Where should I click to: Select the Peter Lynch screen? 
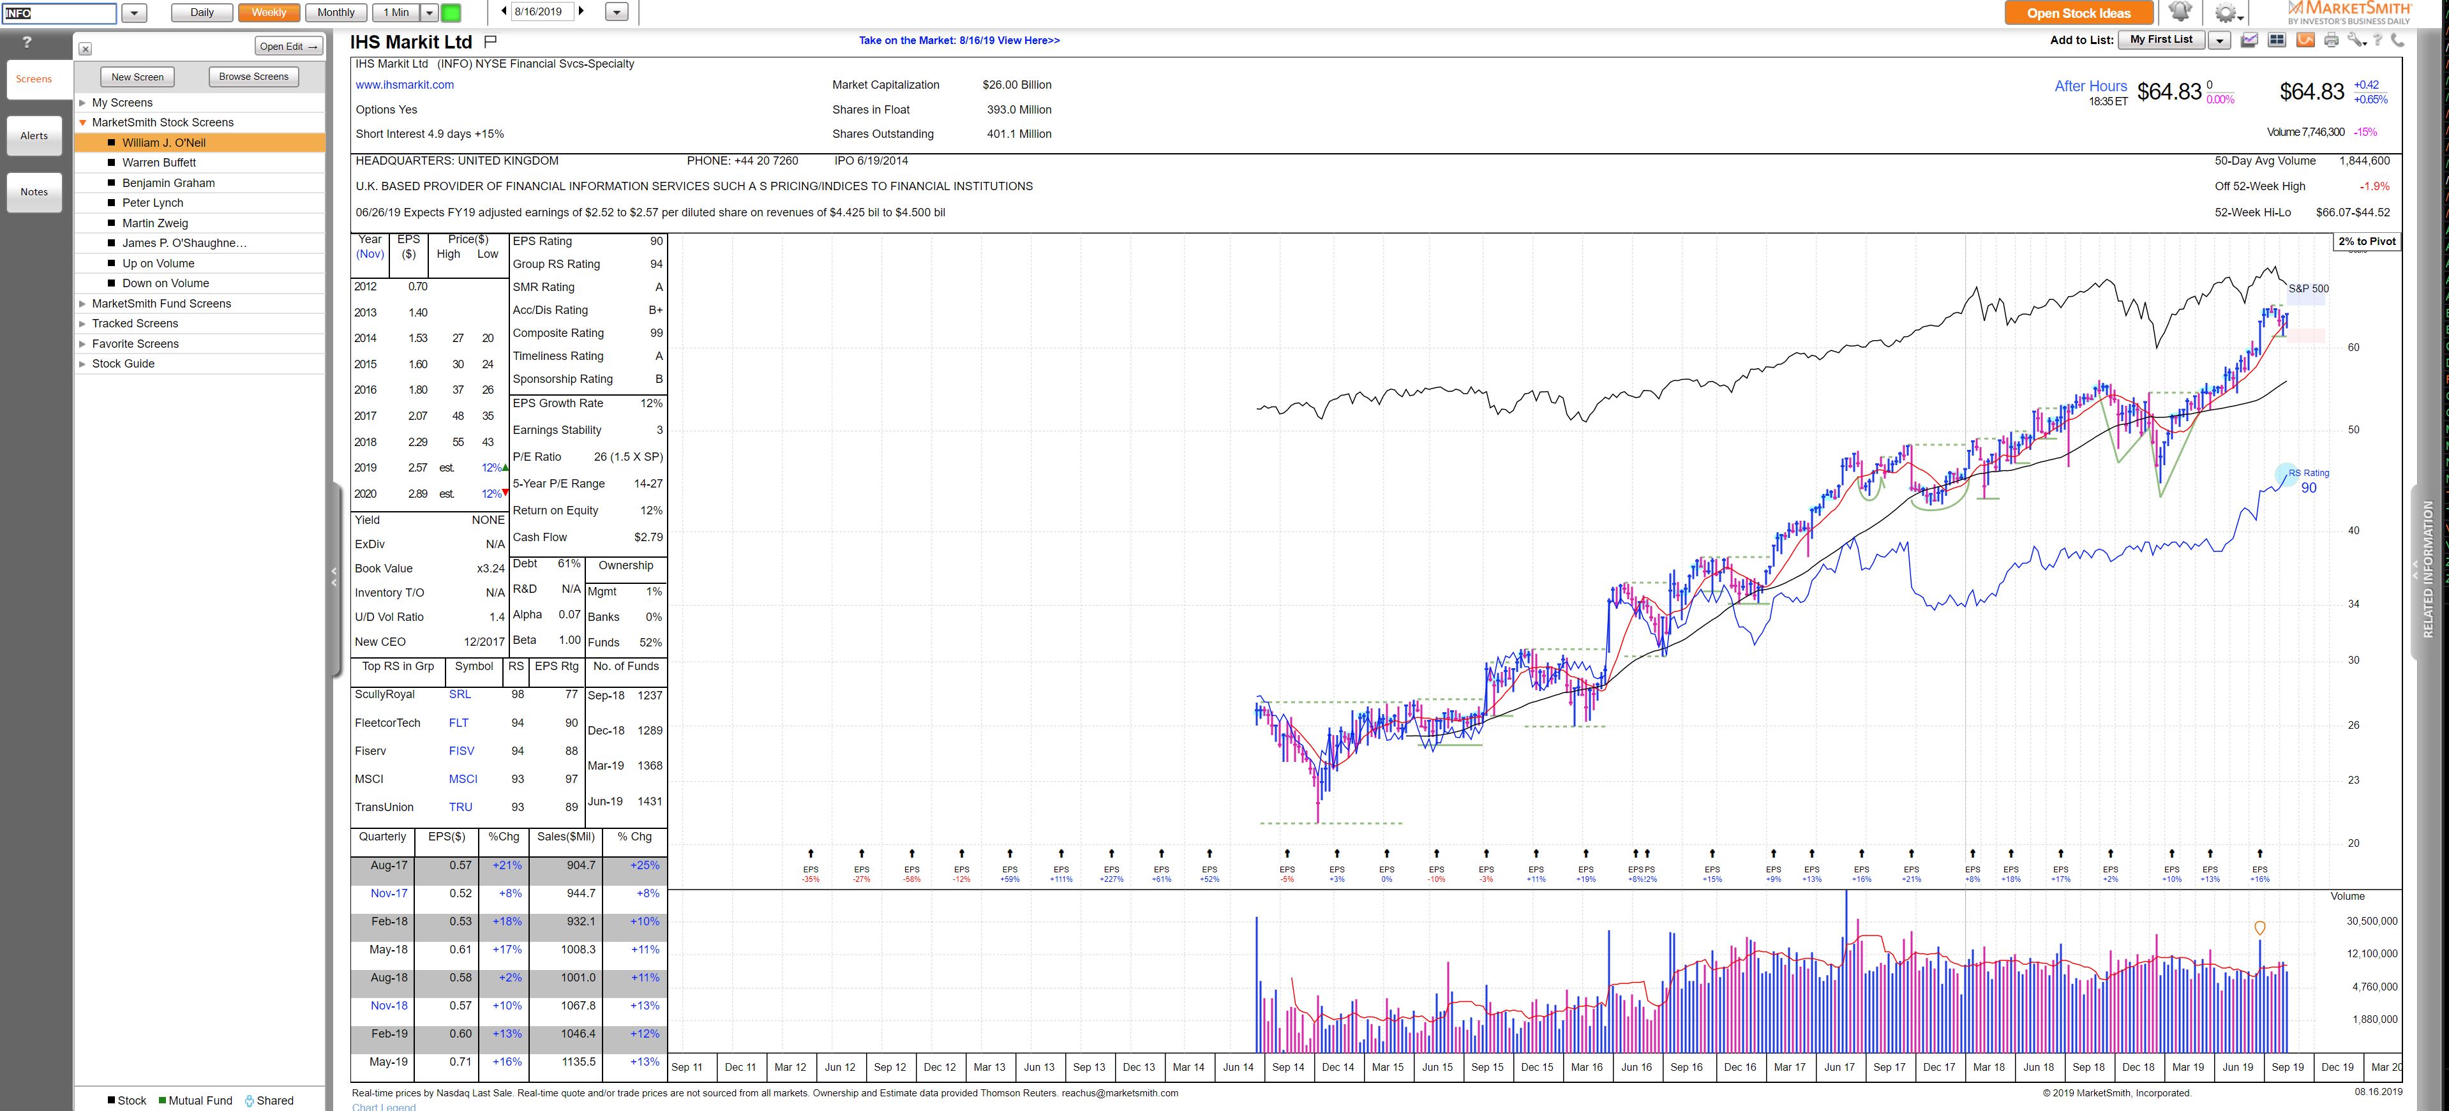200,202
